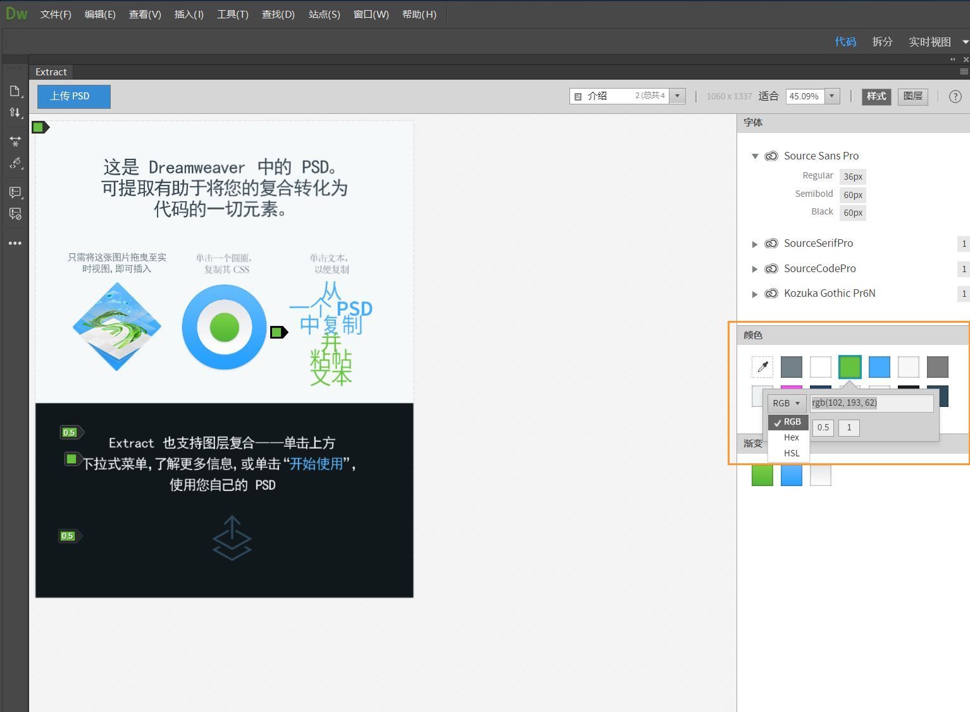Open the three-dots more tools icon
Viewport: 970px width, 712px height.
tap(15, 243)
